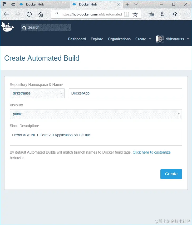This screenshot has width=192, height=225.
Task: Open a new browser tab
Action: pyautogui.click(x=127, y=4)
